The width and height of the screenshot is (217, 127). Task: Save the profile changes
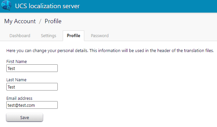coord(25,117)
